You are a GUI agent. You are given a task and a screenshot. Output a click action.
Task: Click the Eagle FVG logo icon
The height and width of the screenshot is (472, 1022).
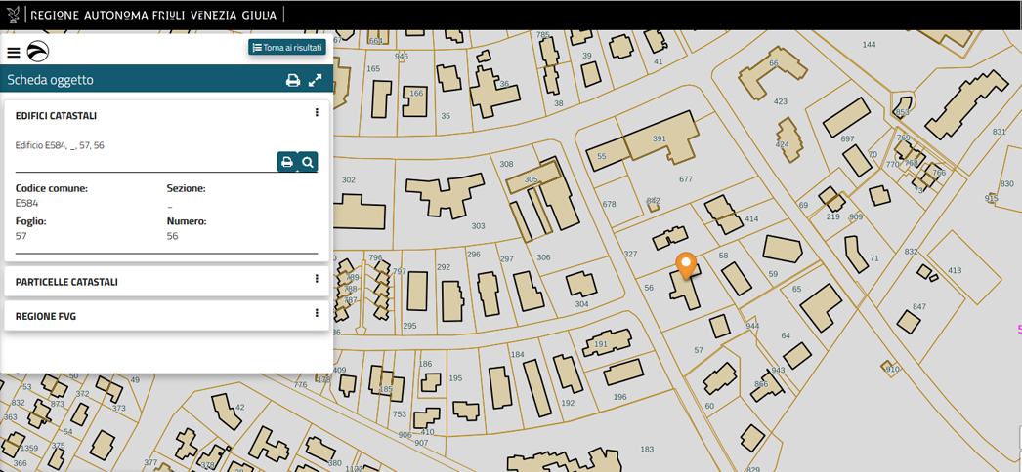pyautogui.click(x=38, y=52)
